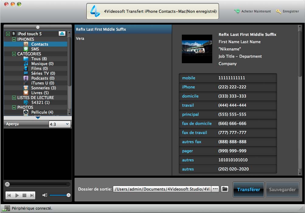Collapse the CATÉGORIES tree section
The width and height of the screenshot is (305, 213).
coord(14,54)
